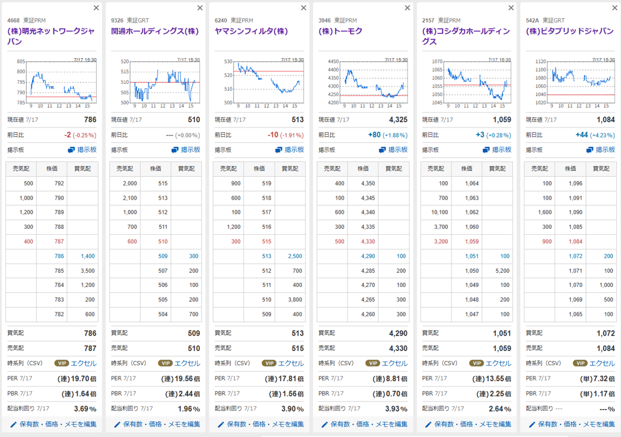This screenshot has width=621, height=437.
Task: Close the ヤマシンフィルタ card
Action: point(304,8)
